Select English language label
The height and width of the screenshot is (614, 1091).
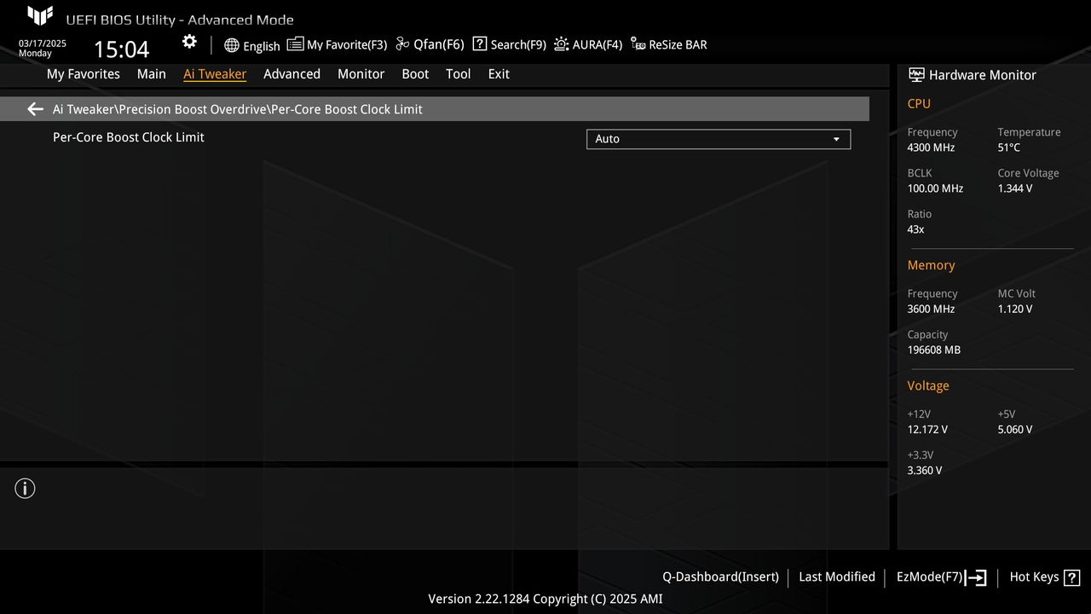[x=262, y=46]
